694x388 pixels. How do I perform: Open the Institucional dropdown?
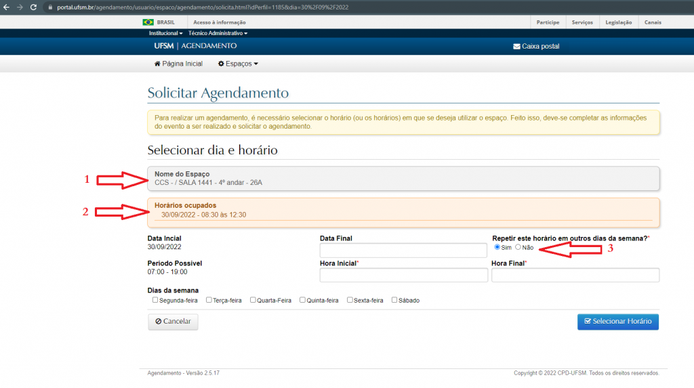click(165, 33)
